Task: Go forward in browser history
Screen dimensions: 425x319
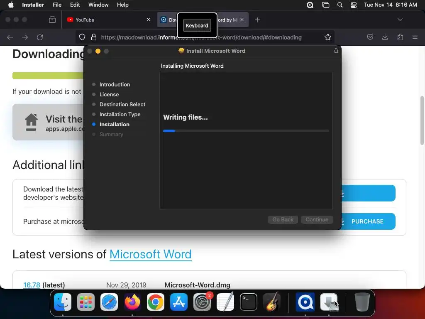Action: (25, 37)
